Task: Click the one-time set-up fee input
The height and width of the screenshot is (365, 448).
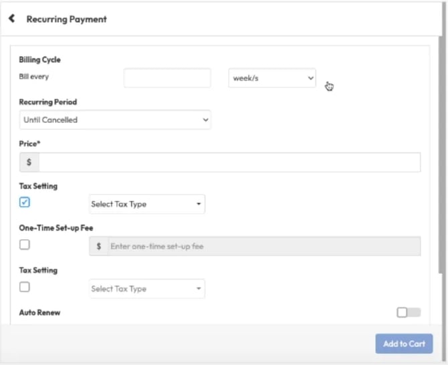Action: (264, 247)
